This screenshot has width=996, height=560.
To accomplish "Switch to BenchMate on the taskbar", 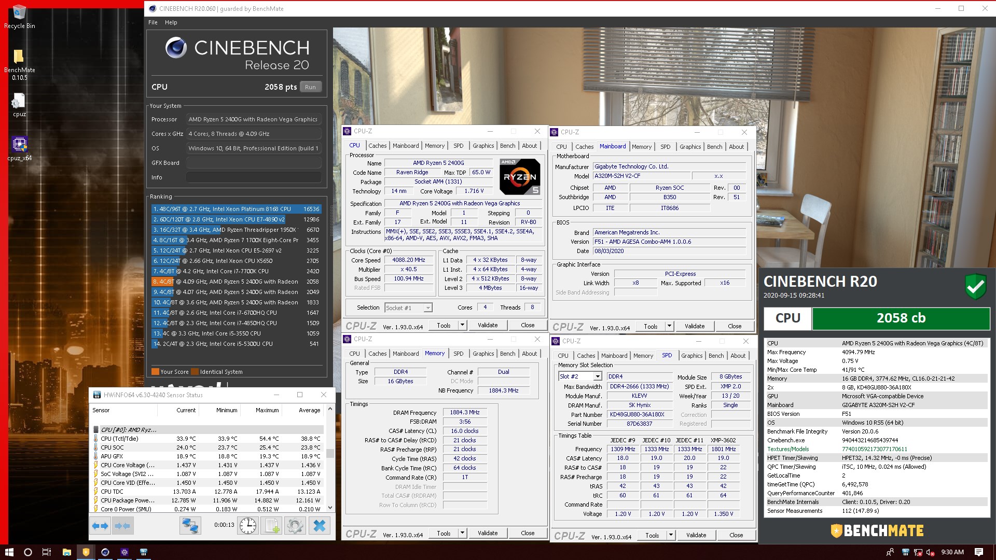I will point(86,552).
